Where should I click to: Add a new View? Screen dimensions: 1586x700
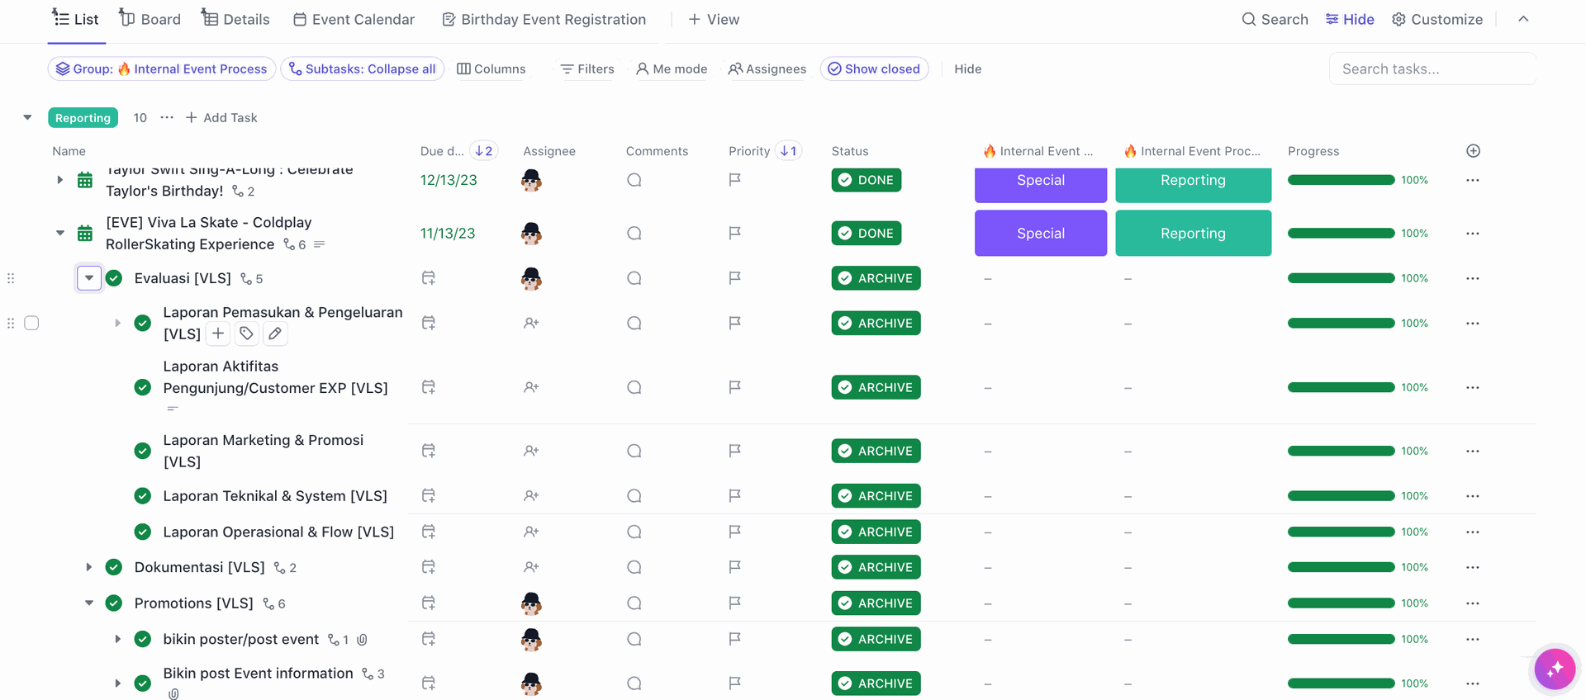714,19
